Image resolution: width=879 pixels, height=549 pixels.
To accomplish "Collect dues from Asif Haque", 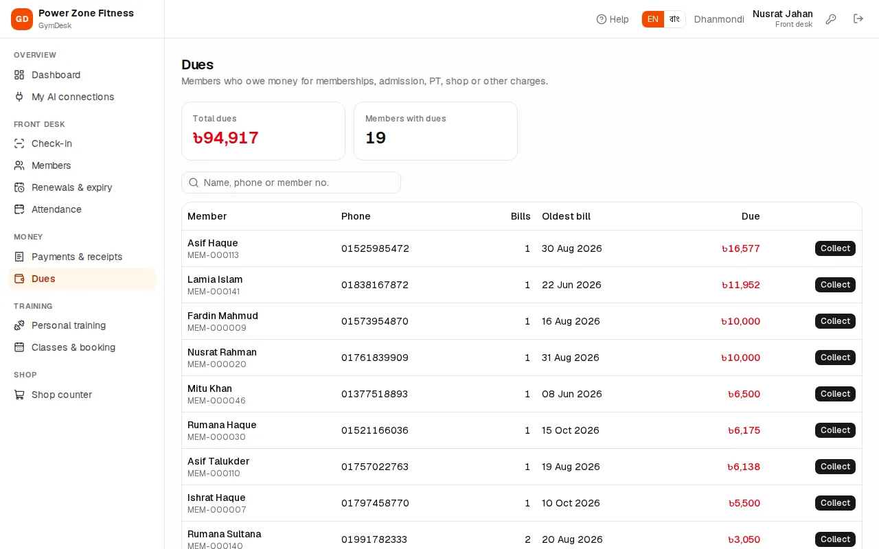I will 835,248.
